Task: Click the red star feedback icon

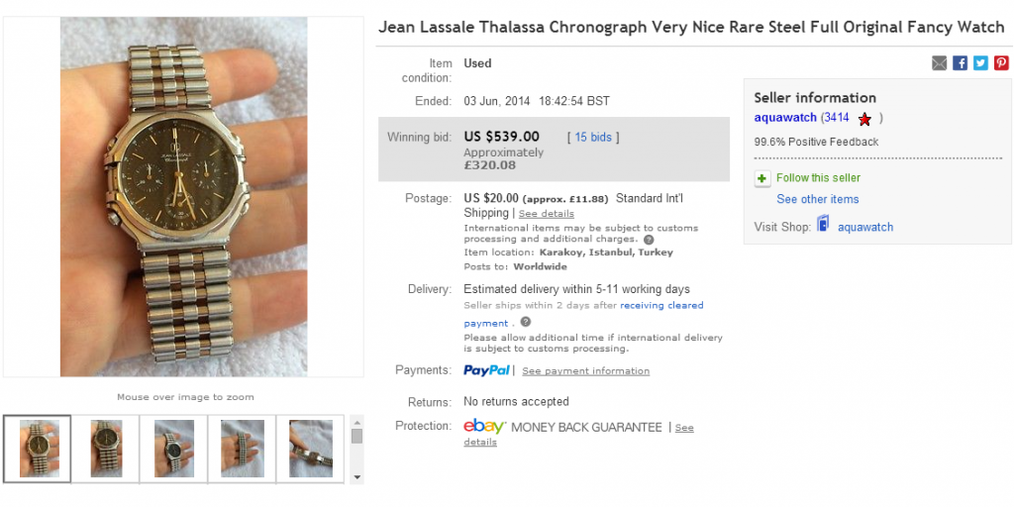Action: (x=864, y=119)
